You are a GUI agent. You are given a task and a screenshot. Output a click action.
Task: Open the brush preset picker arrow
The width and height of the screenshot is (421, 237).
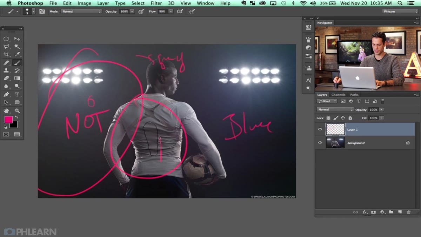pos(34,11)
